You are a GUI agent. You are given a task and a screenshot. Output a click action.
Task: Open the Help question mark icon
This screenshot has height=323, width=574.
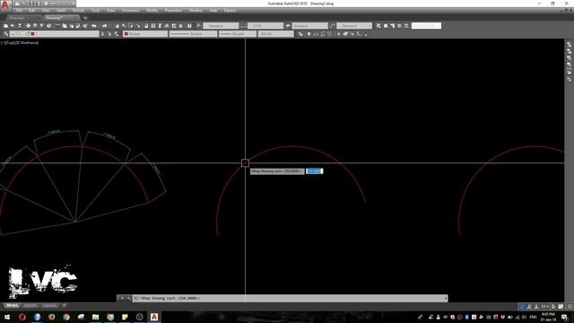point(189,26)
